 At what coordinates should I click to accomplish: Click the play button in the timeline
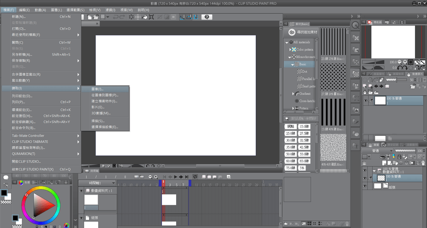coord(176,177)
